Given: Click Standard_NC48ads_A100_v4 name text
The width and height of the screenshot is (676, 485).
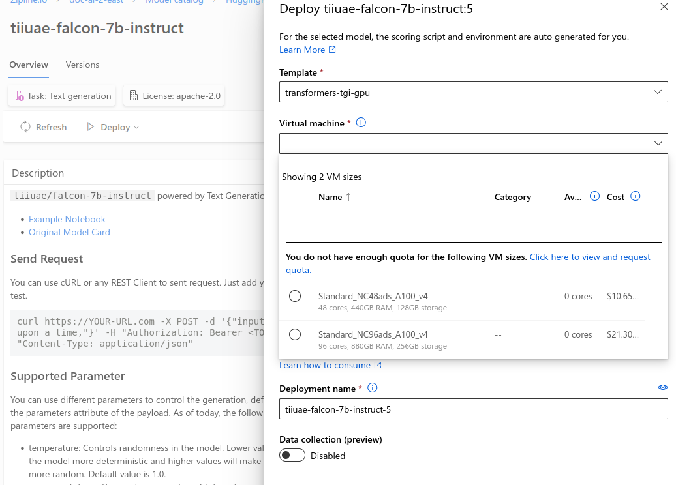Looking at the screenshot, I should tap(373, 296).
